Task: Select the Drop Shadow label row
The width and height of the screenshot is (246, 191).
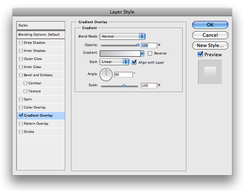Action: click(x=41, y=43)
